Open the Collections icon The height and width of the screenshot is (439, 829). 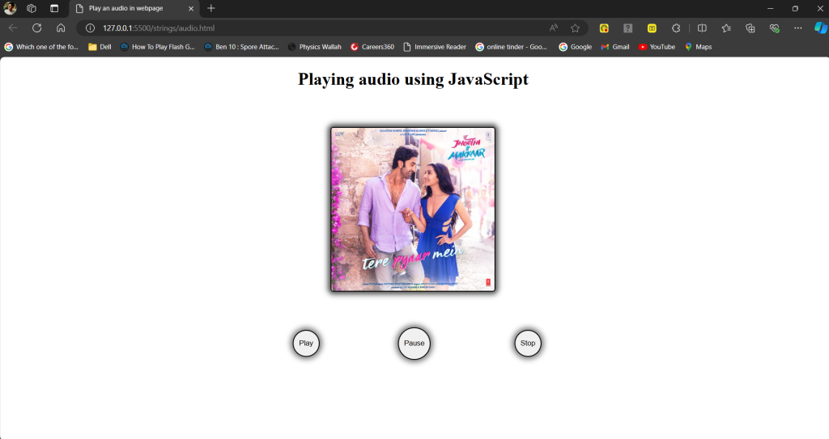[x=750, y=28]
